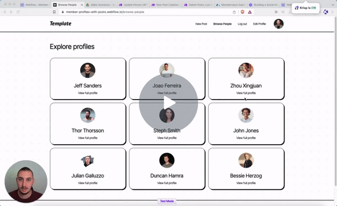
Task: Click the name Zhou Xingjuan
Action: (246, 86)
